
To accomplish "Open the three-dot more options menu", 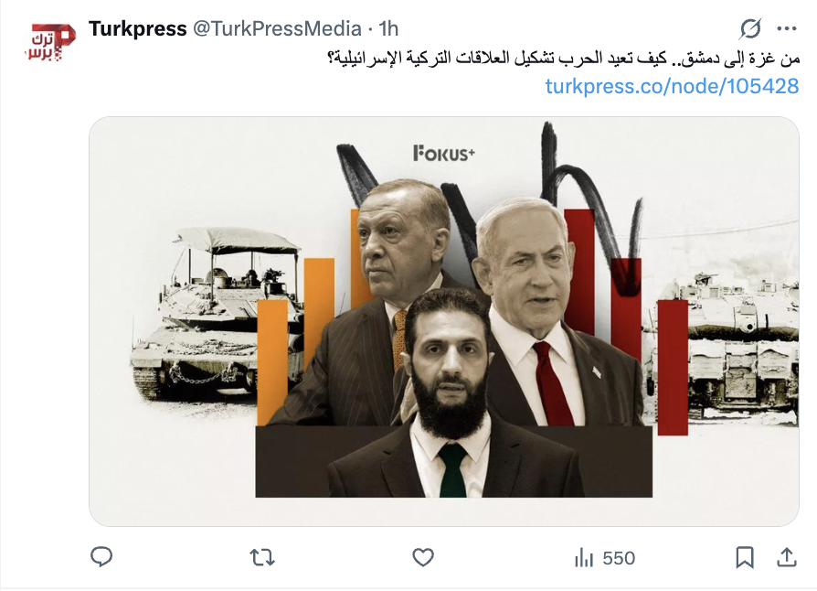I will coord(787,28).
